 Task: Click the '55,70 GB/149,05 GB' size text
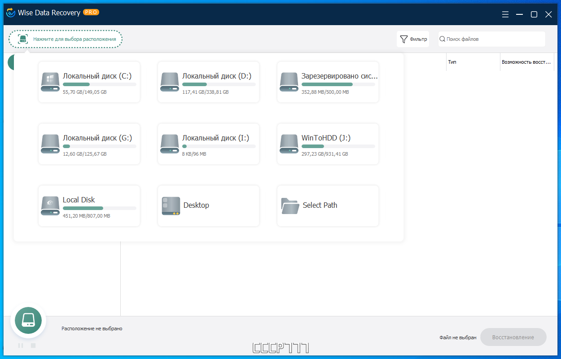coord(85,92)
